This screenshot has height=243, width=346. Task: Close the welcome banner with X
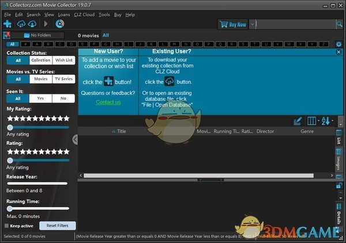pyautogui.click(x=339, y=52)
